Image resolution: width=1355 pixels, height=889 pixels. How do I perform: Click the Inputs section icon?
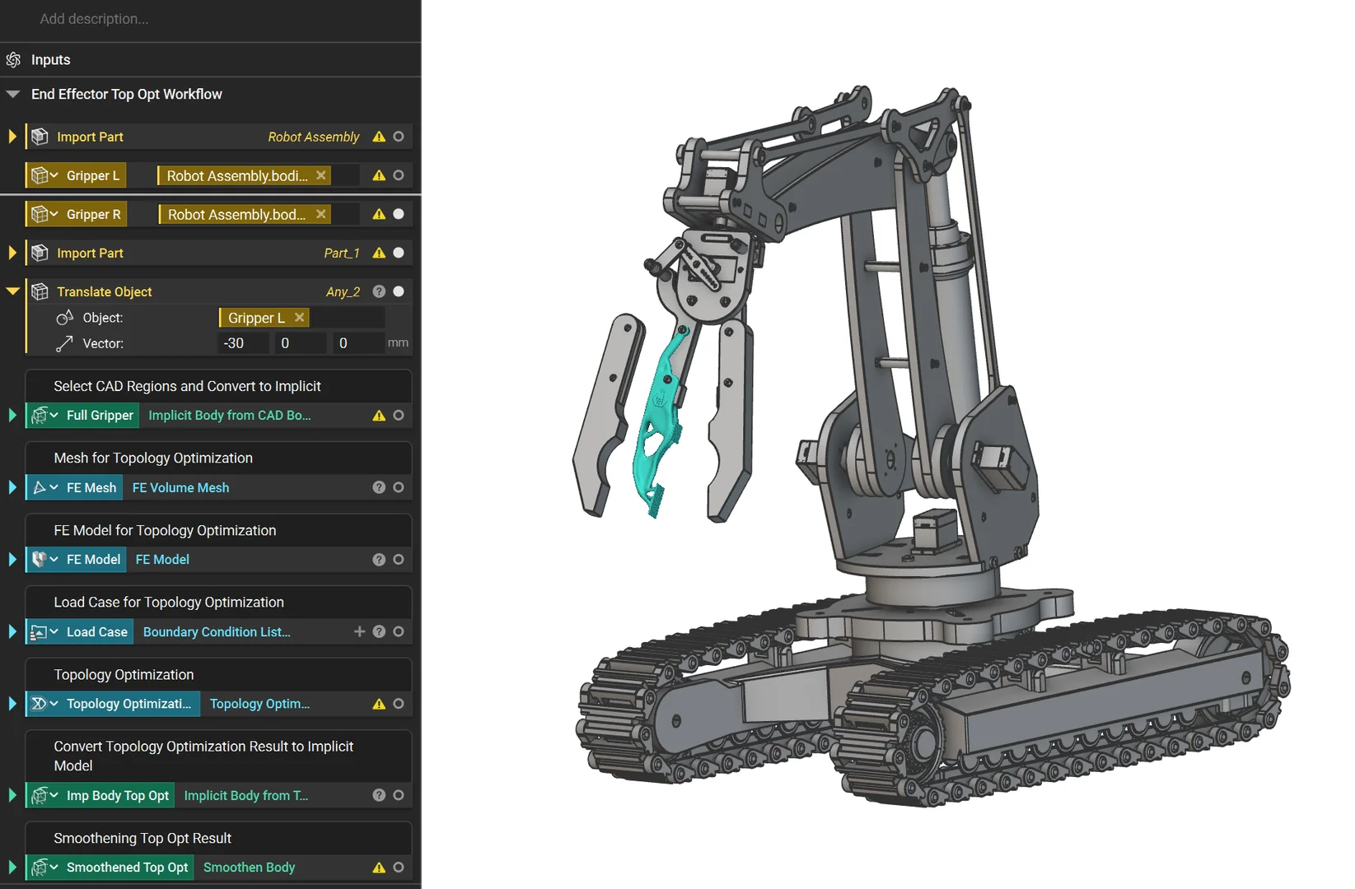point(13,60)
